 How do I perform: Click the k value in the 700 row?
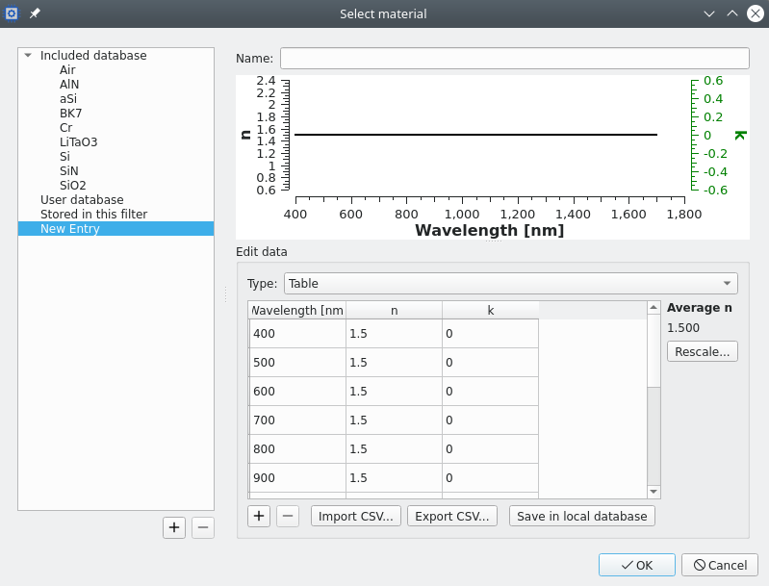tap(491, 420)
